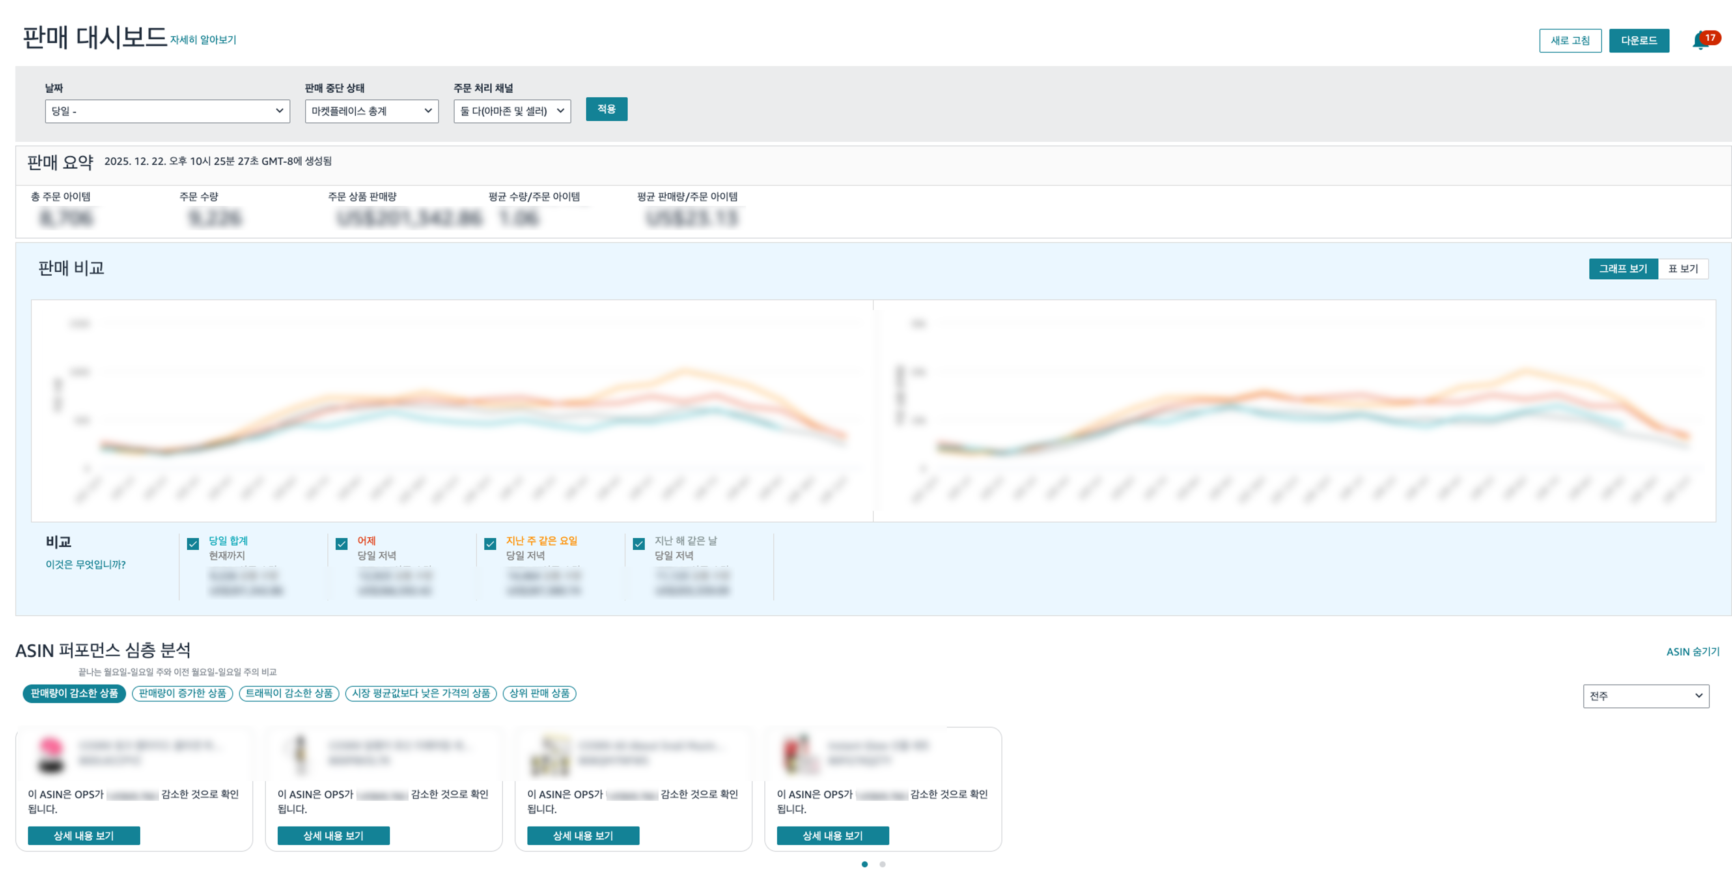Select first carousel page dot
Image resolution: width=1732 pixels, height=875 pixels.
pos(865,864)
